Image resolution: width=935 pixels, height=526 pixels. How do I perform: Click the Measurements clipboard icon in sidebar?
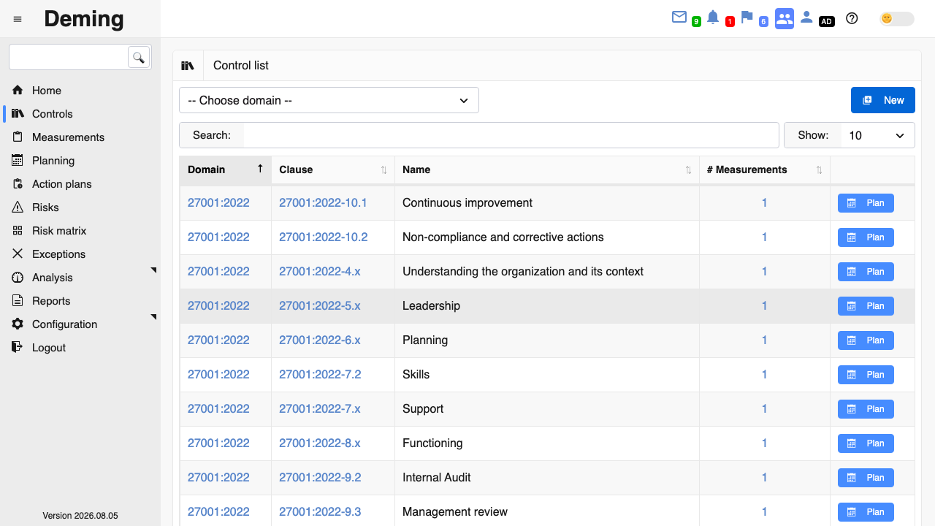click(x=18, y=137)
